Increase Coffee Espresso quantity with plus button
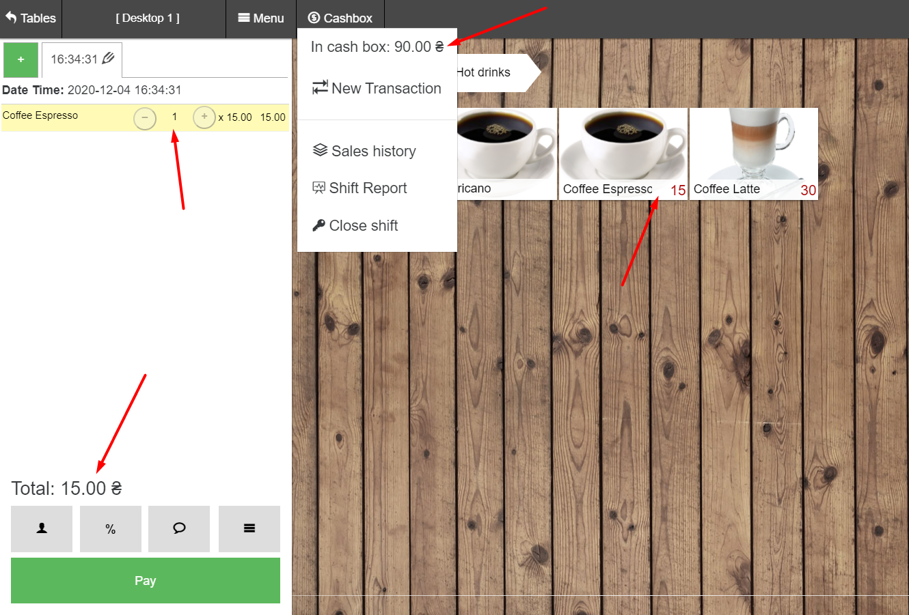909x615 pixels. click(204, 117)
